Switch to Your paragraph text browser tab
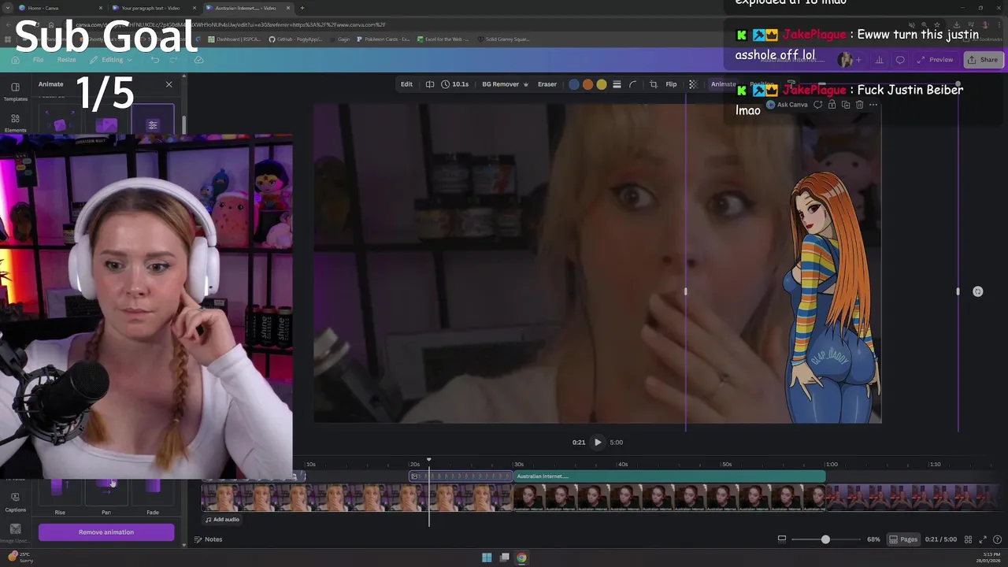This screenshot has height=567, width=1008. [154, 8]
